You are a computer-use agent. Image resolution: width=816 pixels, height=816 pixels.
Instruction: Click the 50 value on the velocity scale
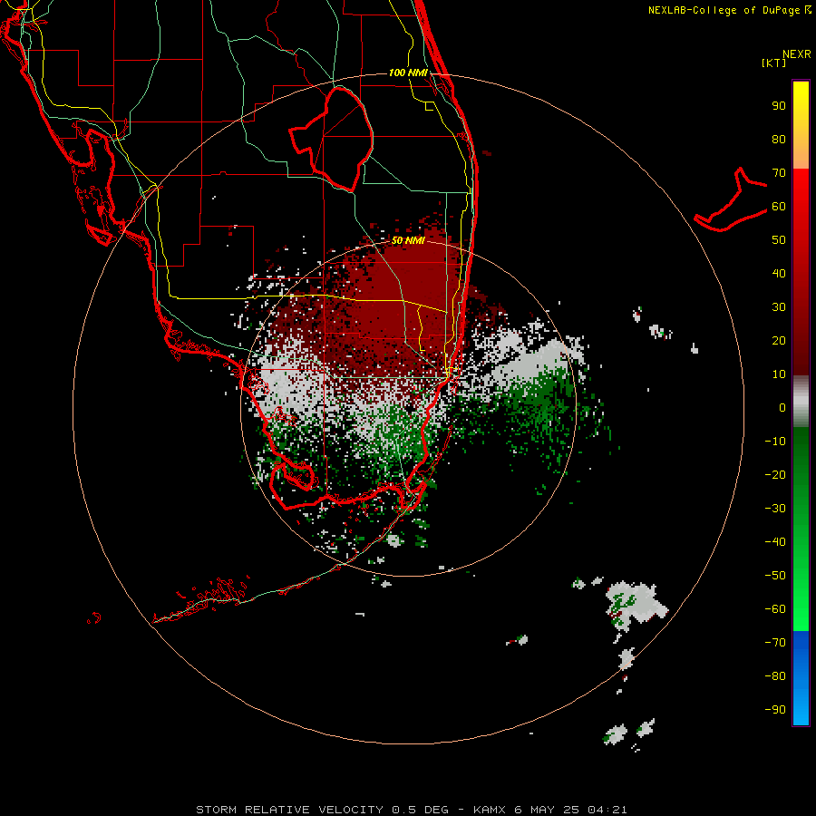779,240
